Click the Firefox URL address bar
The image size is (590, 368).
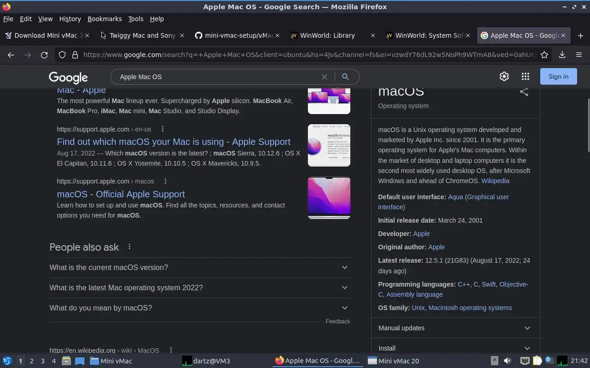click(309, 55)
